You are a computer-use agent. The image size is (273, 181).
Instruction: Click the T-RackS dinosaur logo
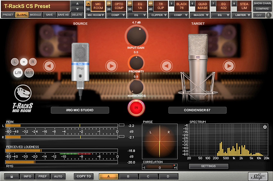(23, 93)
